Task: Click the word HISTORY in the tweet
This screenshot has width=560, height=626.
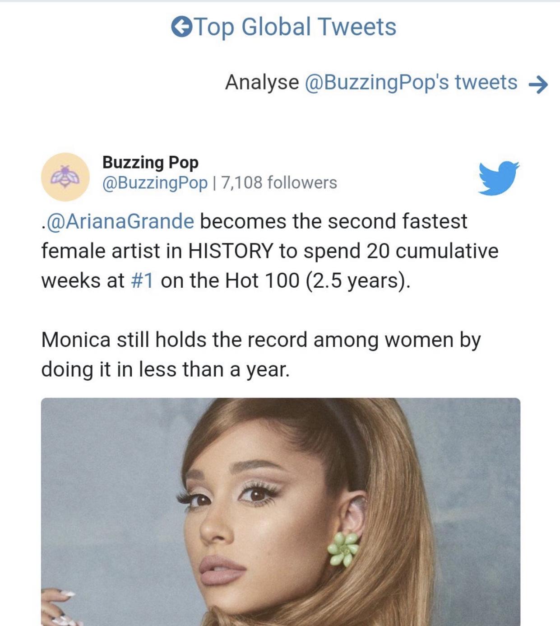Action: [231, 251]
